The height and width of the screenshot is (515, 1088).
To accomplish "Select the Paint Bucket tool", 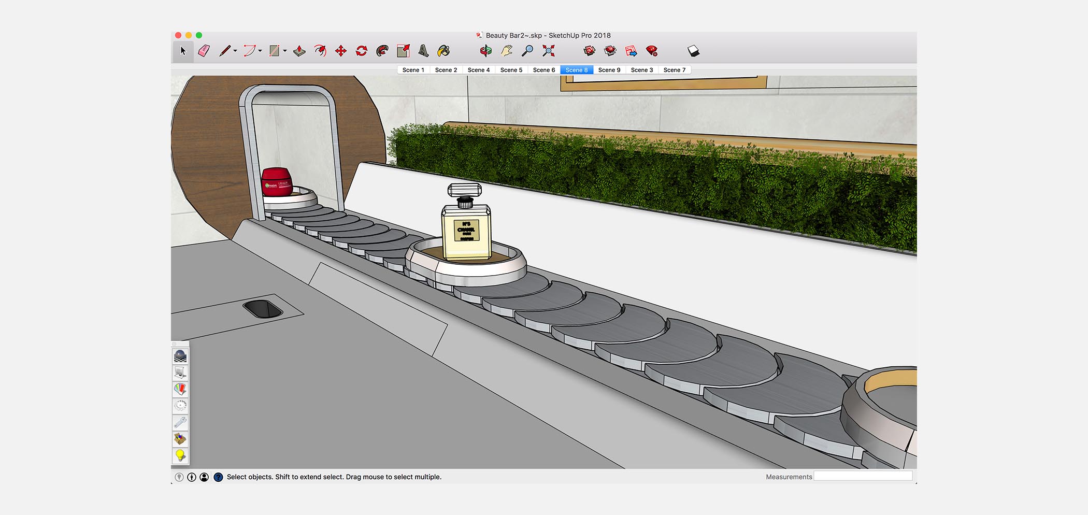I will (x=443, y=51).
